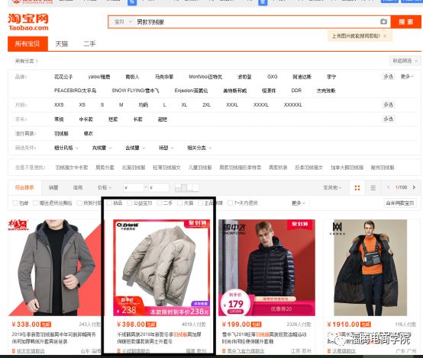Image resolution: width=423 pixels, height=358 pixels.
Task: Switch to grid view layout
Action: point(357,188)
